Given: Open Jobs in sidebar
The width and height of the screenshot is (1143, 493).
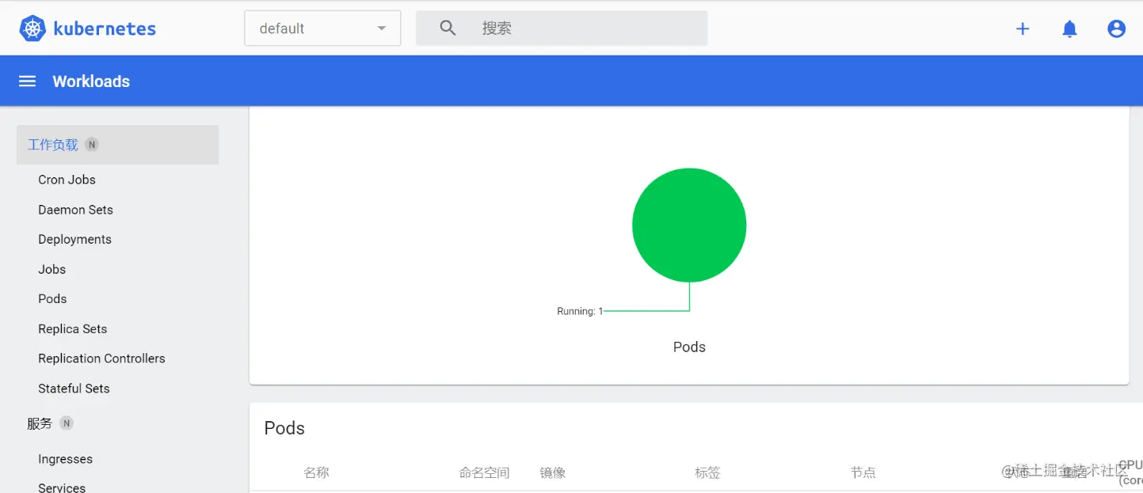Looking at the screenshot, I should (x=51, y=269).
